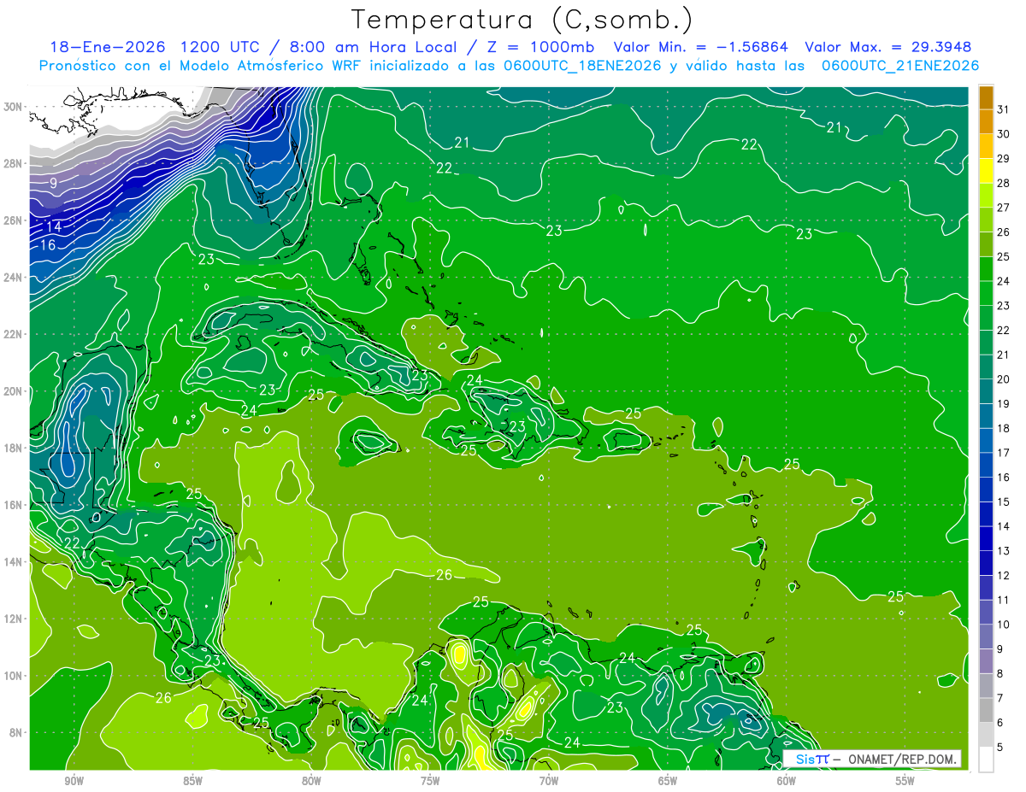
Task: Click colorbar scale label '31'
Action: coord(1003,109)
